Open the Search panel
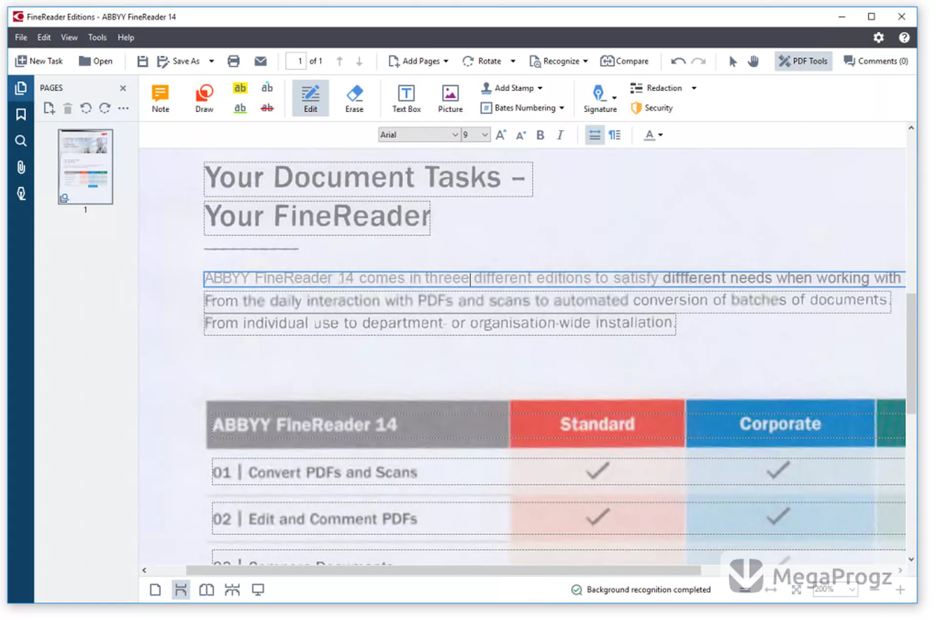This screenshot has width=936, height=620. click(x=20, y=141)
